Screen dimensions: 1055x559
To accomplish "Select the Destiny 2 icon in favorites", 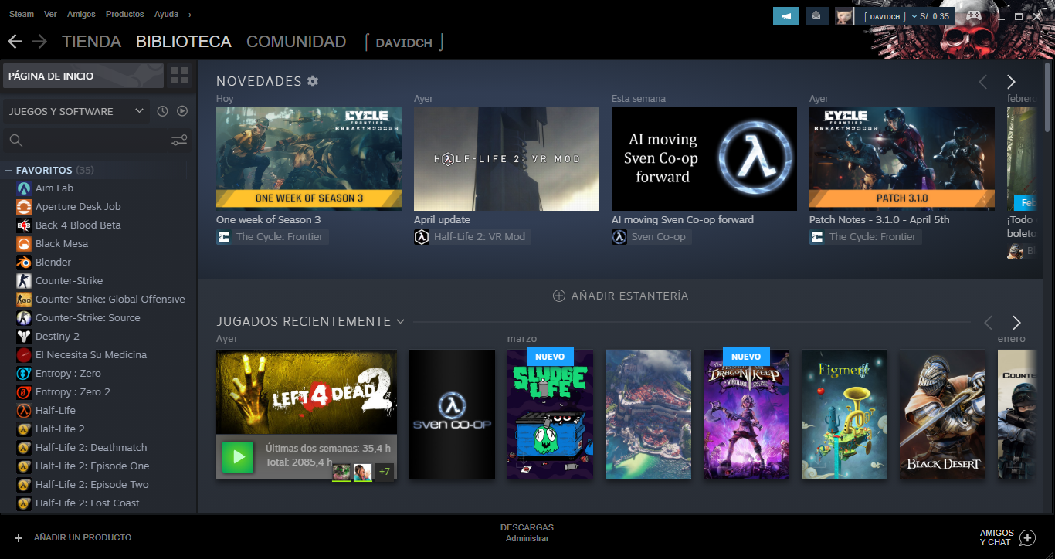I will (x=24, y=336).
